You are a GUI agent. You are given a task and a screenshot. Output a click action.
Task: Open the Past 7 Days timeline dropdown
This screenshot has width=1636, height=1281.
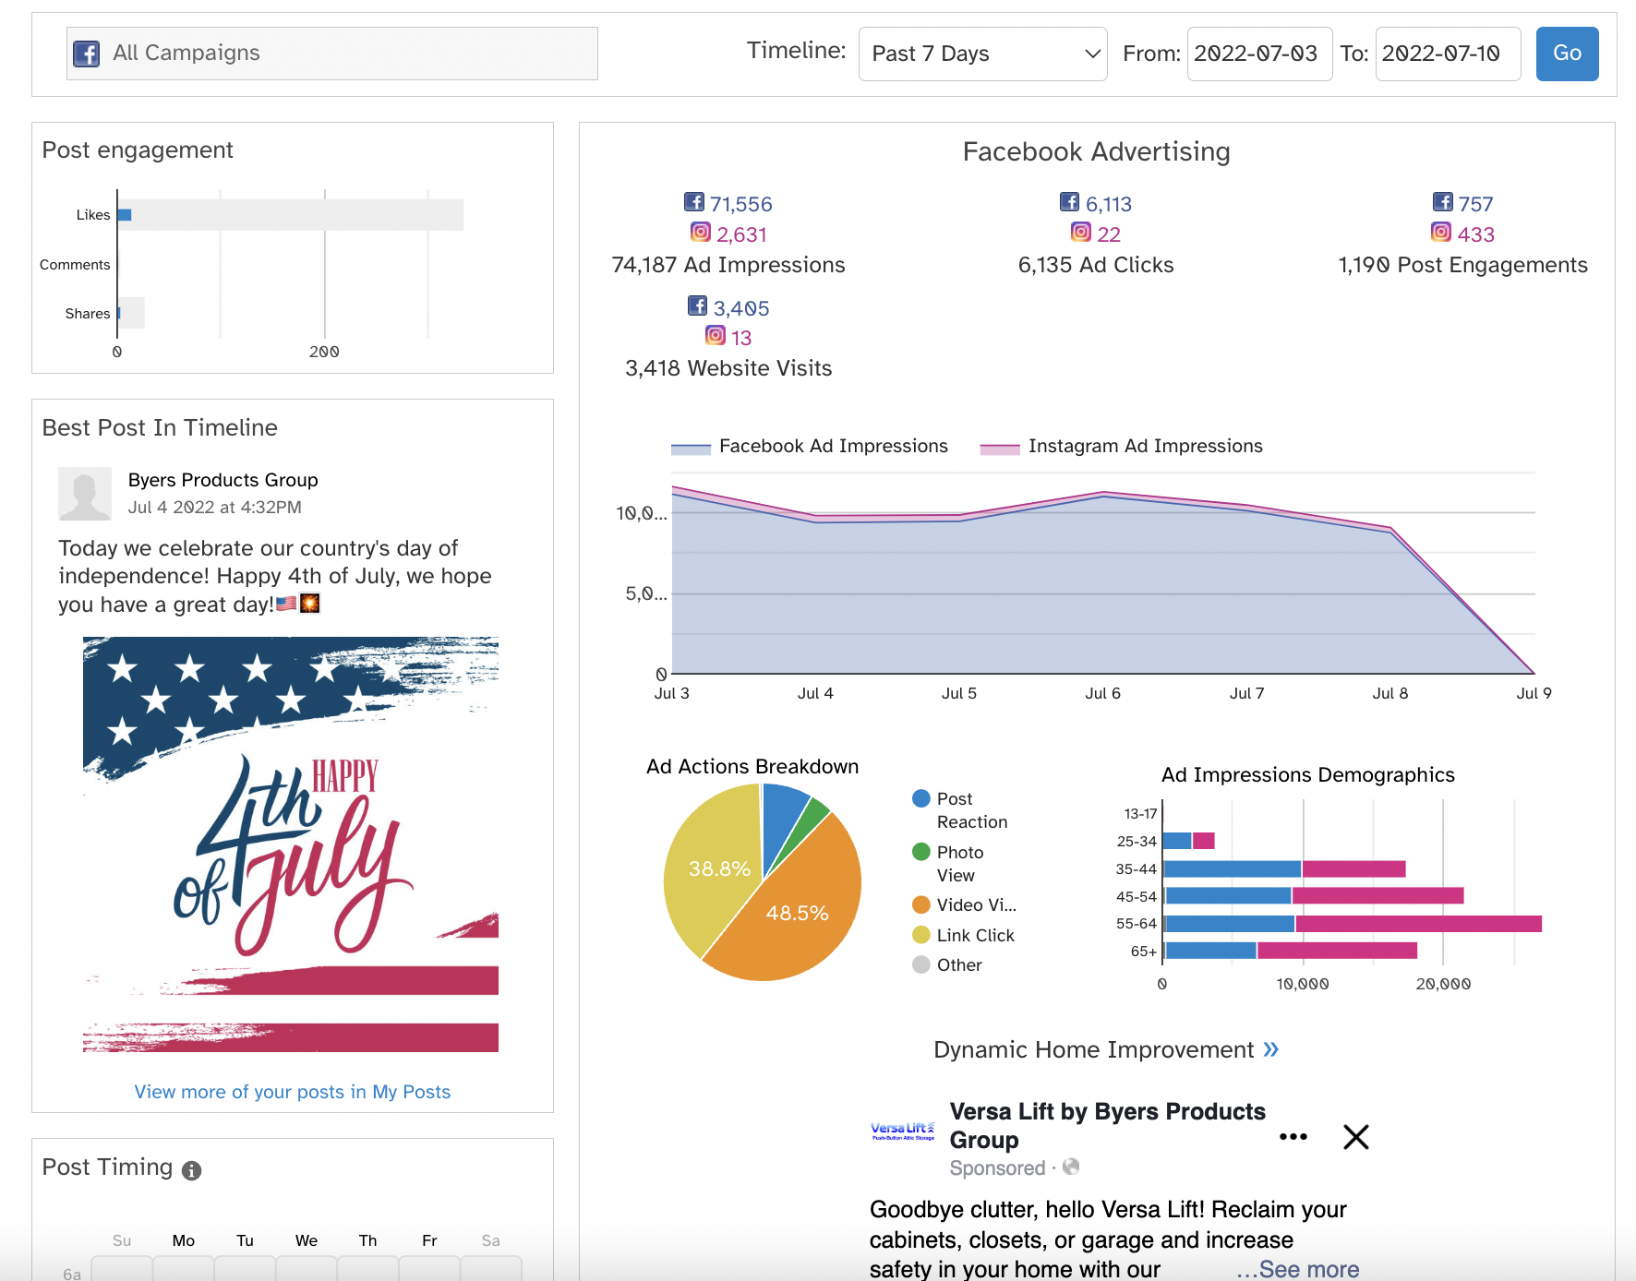click(x=982, y=54)
